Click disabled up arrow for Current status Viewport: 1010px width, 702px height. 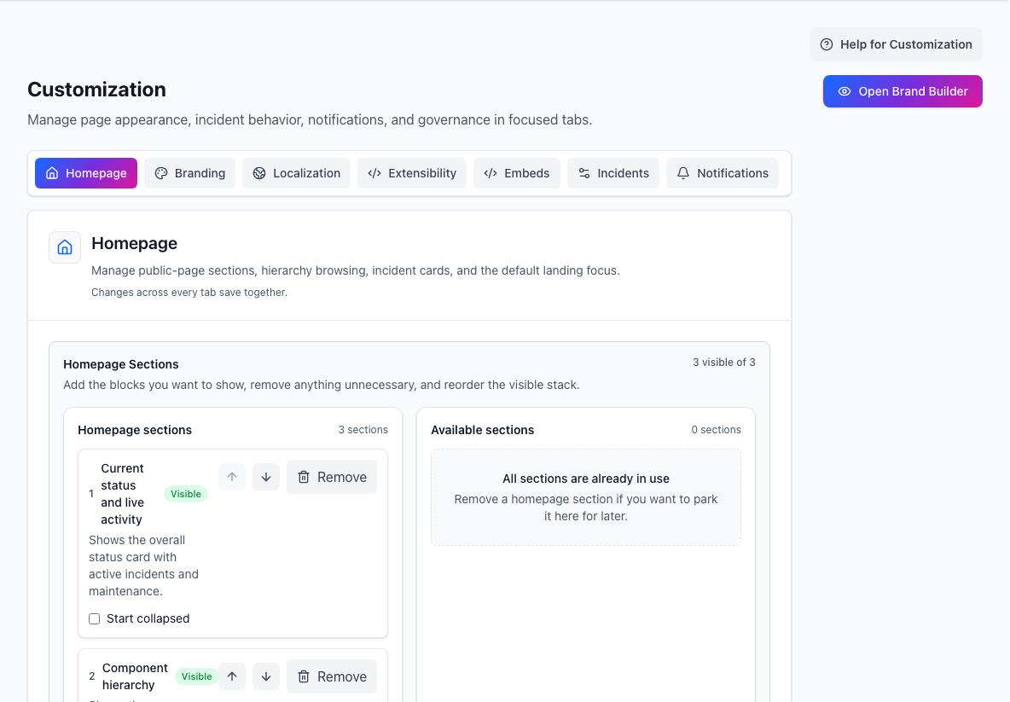click(232, 477)
